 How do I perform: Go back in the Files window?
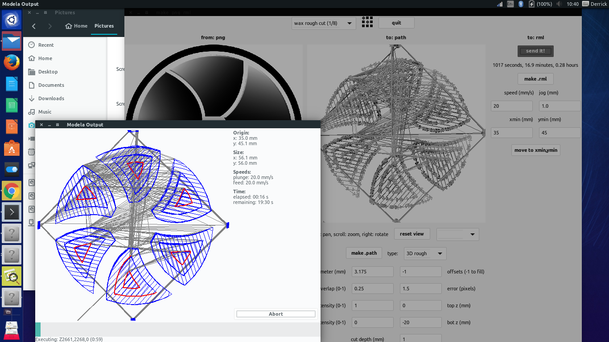click(x=34, y=26)
